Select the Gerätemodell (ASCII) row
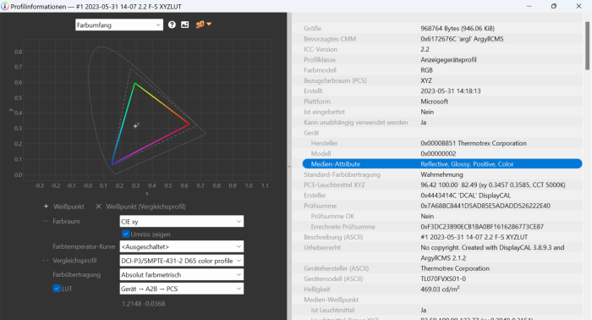 442,279
